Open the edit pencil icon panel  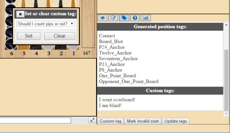tap(113, 18)
